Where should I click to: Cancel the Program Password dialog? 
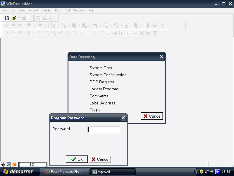pos(100,159)
